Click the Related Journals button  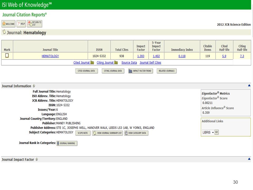pos(167,71)
